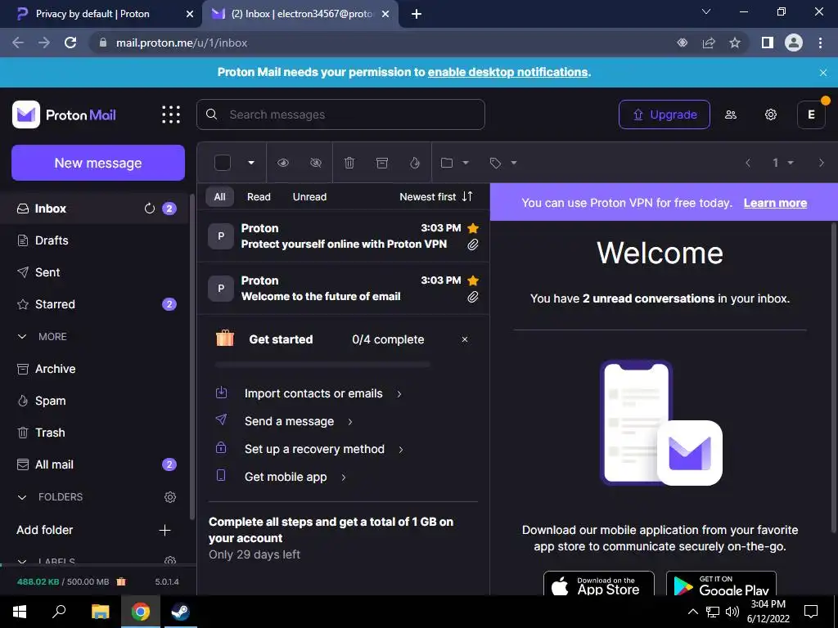
Task: Go to previous page arrow
Action: 748,163
